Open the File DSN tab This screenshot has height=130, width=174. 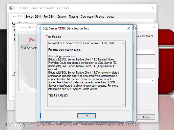[x=49, y=17]
